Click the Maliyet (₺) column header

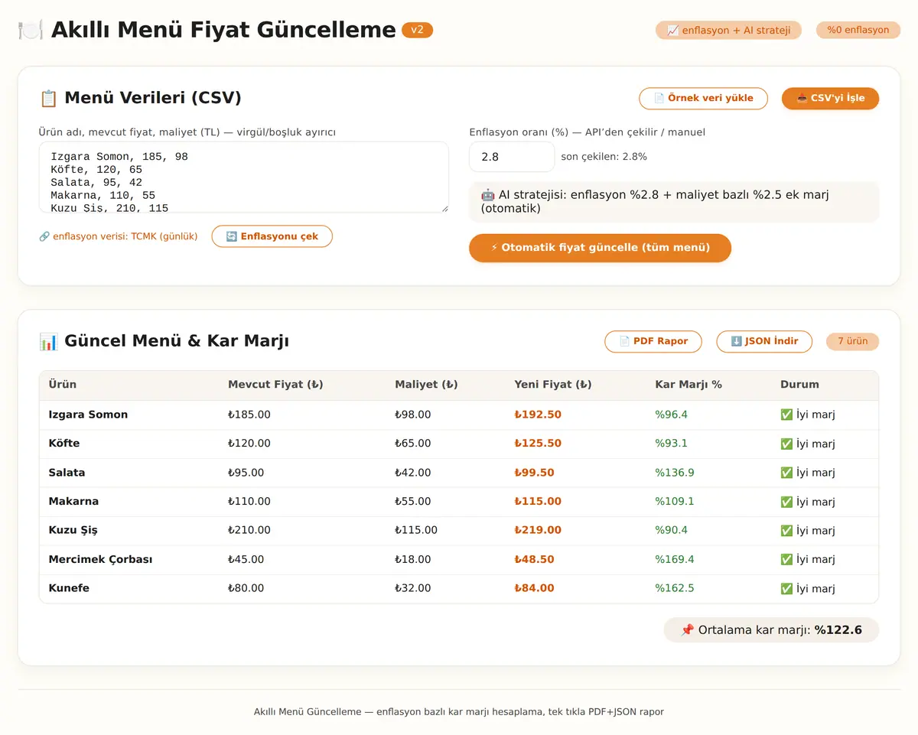[x=426, y=385]
